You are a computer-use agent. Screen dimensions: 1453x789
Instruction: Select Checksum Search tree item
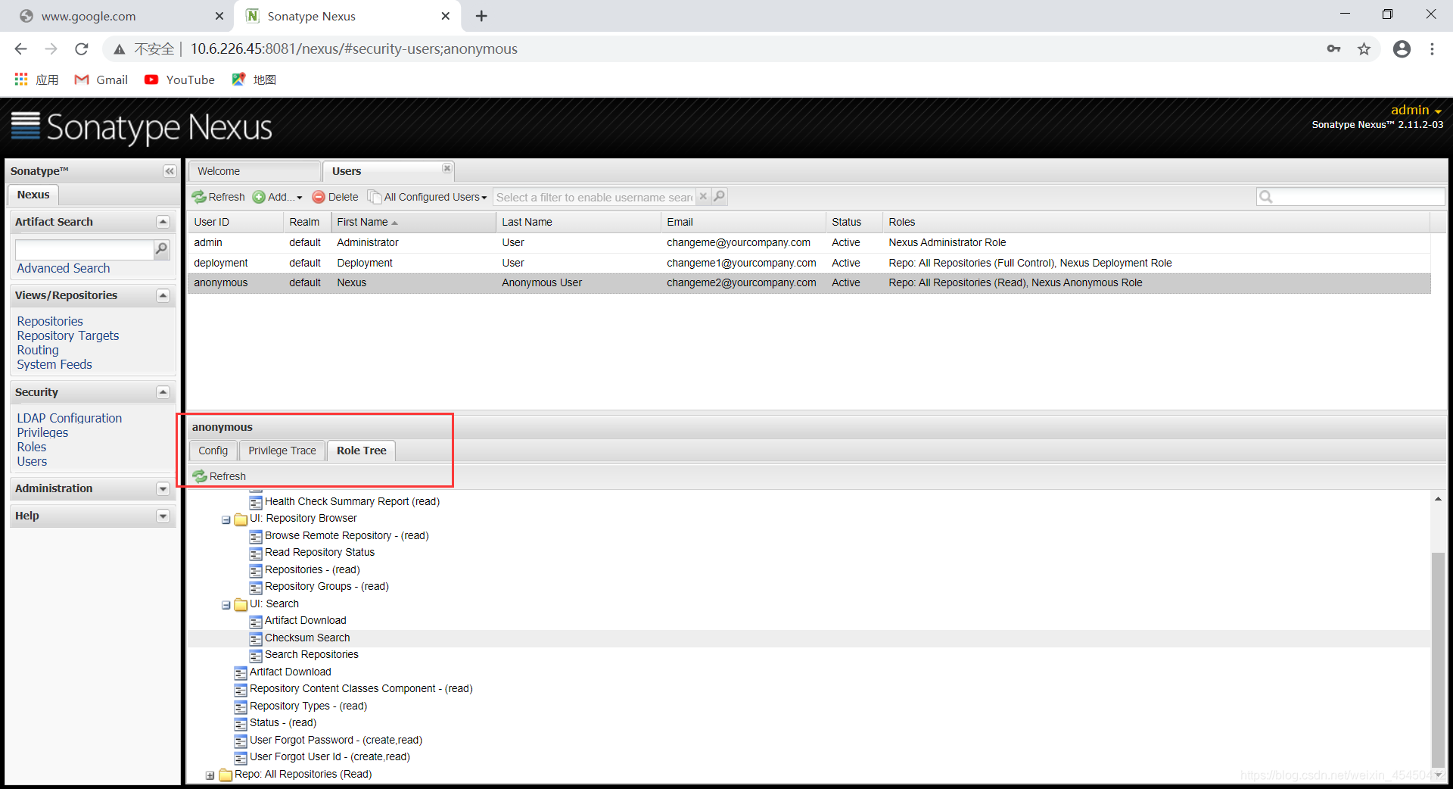pyautogui.click(x=307, y=638)
